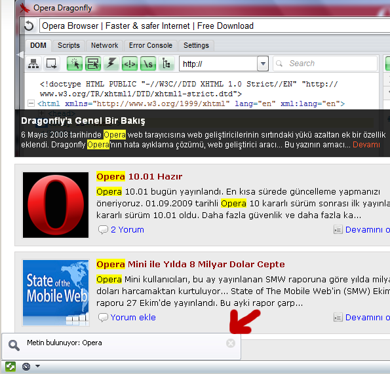Collapse the html node in DOM tree

click(31, 103)
